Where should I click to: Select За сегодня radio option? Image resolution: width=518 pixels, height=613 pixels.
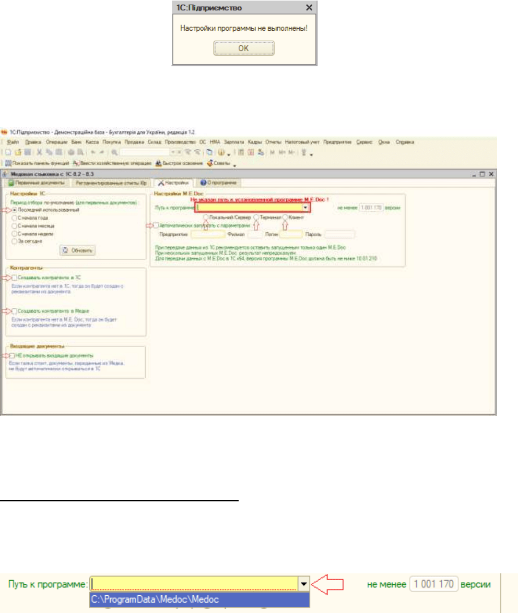point(15,241)
